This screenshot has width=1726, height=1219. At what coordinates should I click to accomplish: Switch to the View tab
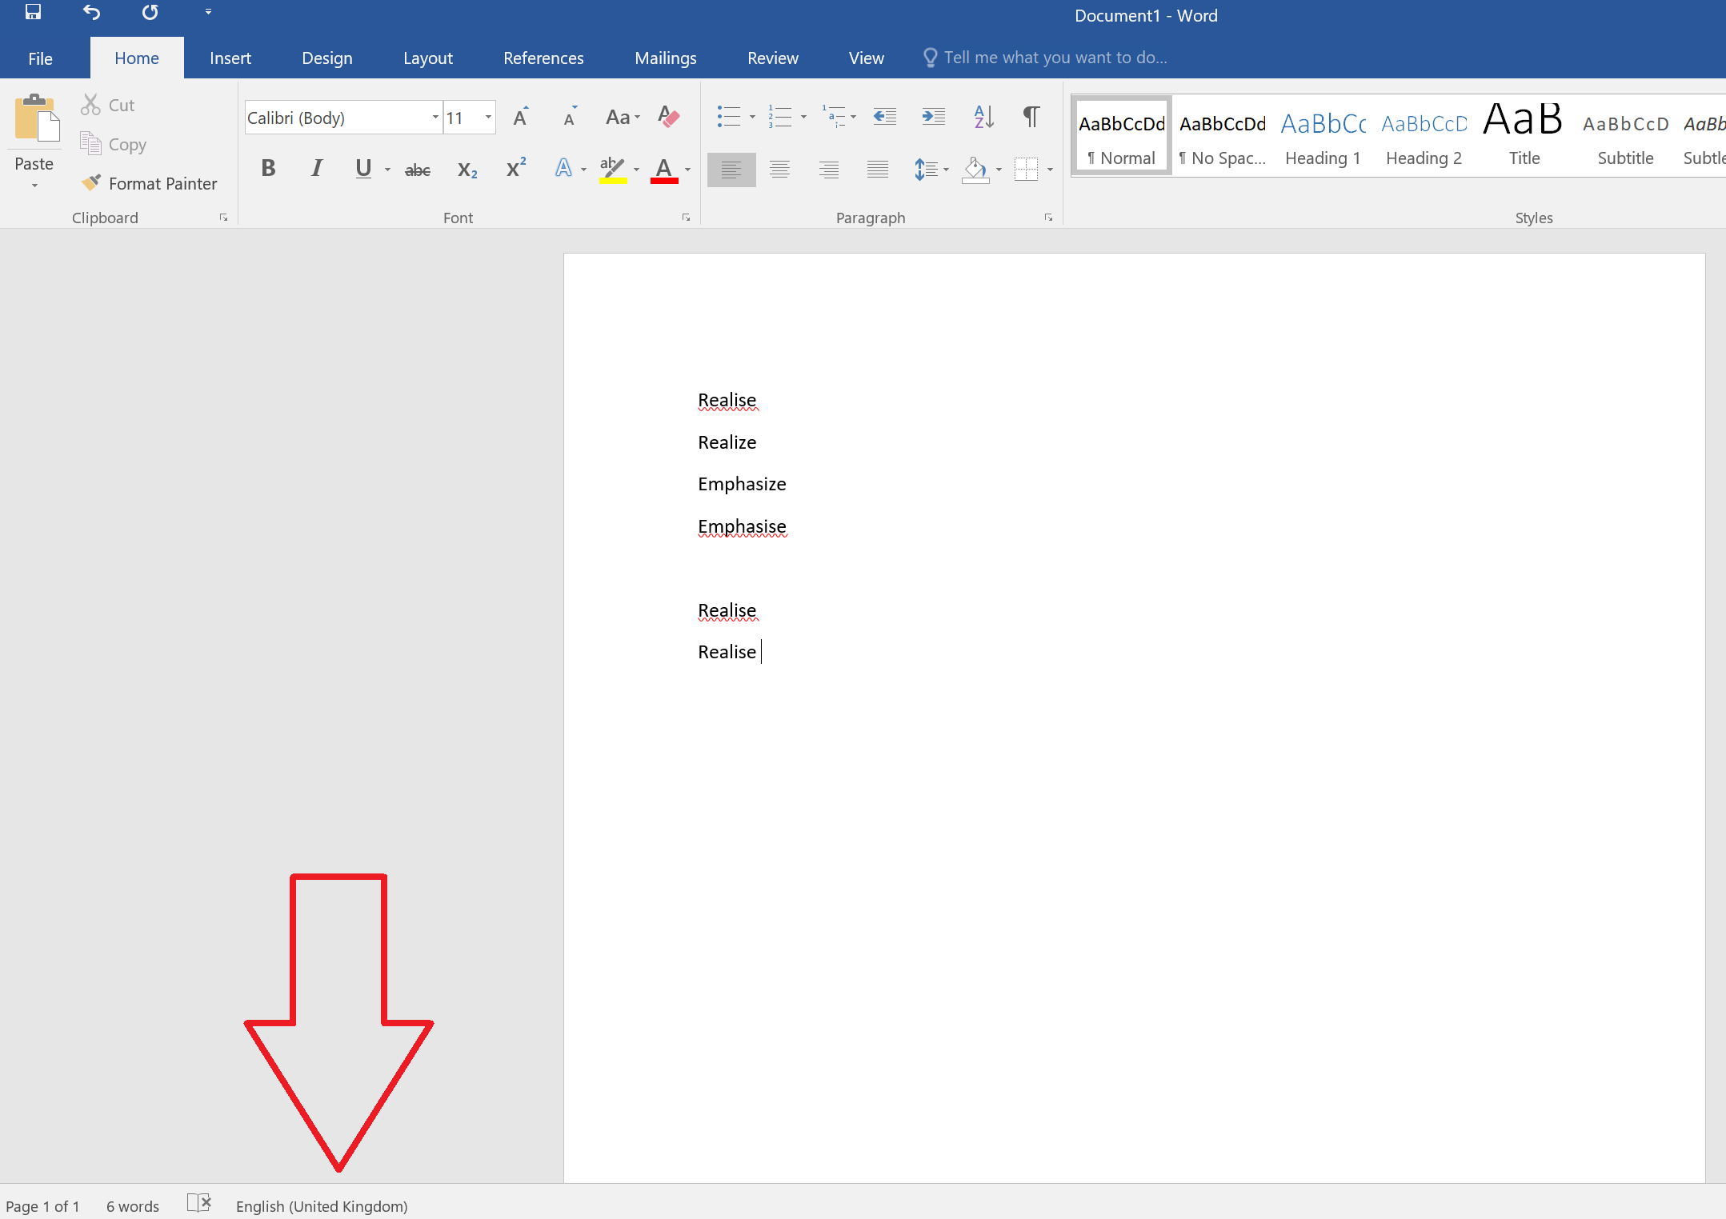tap(867, 58)
